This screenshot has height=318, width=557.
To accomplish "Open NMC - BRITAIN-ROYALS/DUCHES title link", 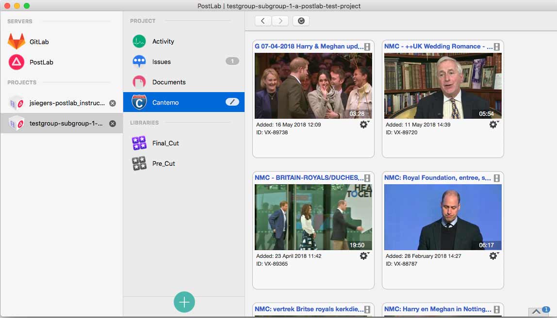I will click(309, 177).
